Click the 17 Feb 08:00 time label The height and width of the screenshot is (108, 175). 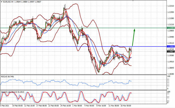(41, 105)
